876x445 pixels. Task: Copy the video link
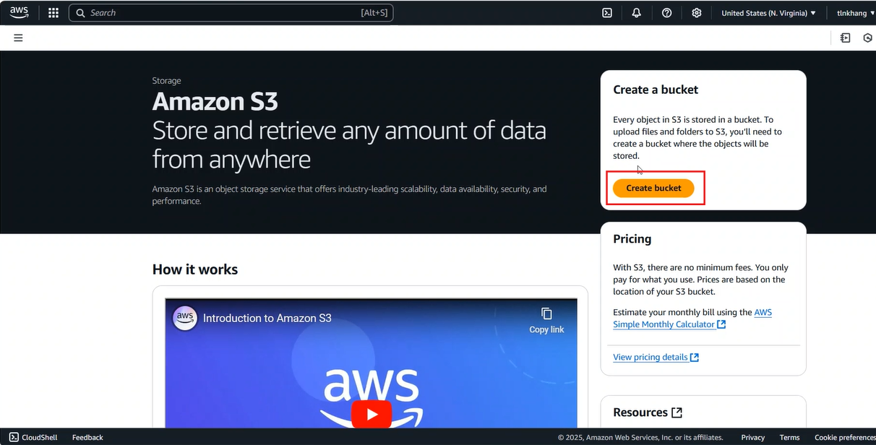(546, 320)
